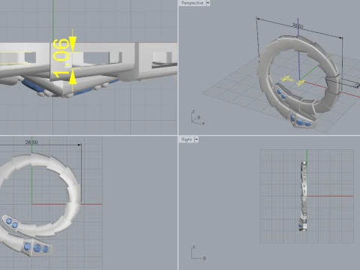Open the Right viewport title menu
The height and width of the screenshot is (270, 360).
pyautogui.click(x=187, y=139)
